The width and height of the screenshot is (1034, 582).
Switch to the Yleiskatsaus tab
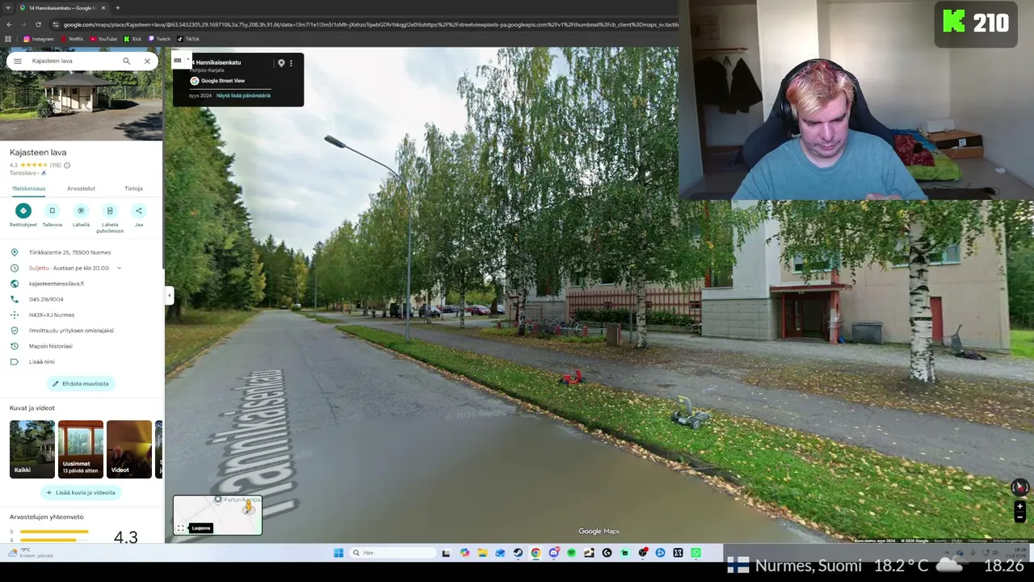click(x=28, y=188)
